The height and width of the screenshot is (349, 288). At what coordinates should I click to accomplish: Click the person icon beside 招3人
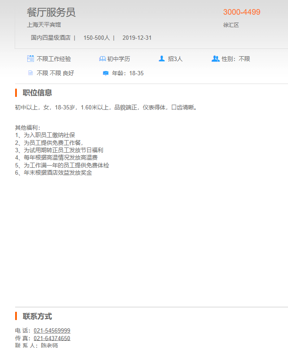click(162, 59)
